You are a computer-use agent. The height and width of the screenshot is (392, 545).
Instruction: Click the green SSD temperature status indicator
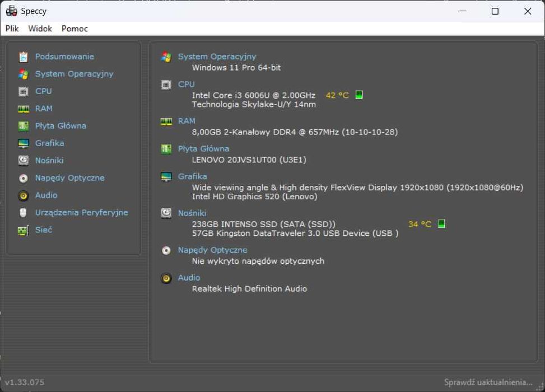[441, 223]
